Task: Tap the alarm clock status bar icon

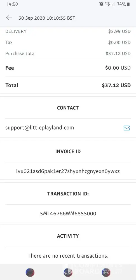Action: tap(101, 4)
